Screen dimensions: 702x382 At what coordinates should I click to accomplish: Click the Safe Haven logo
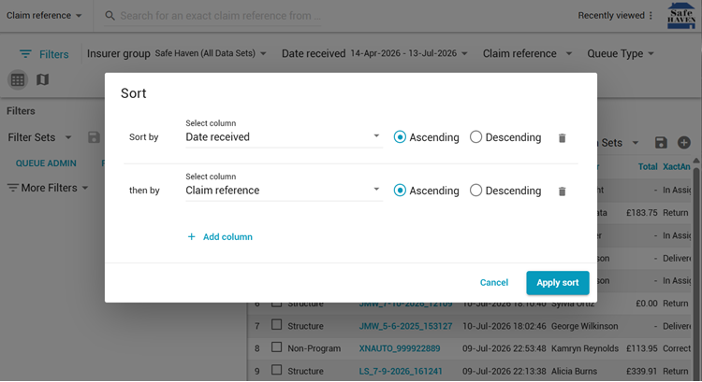tap(681, 16)
